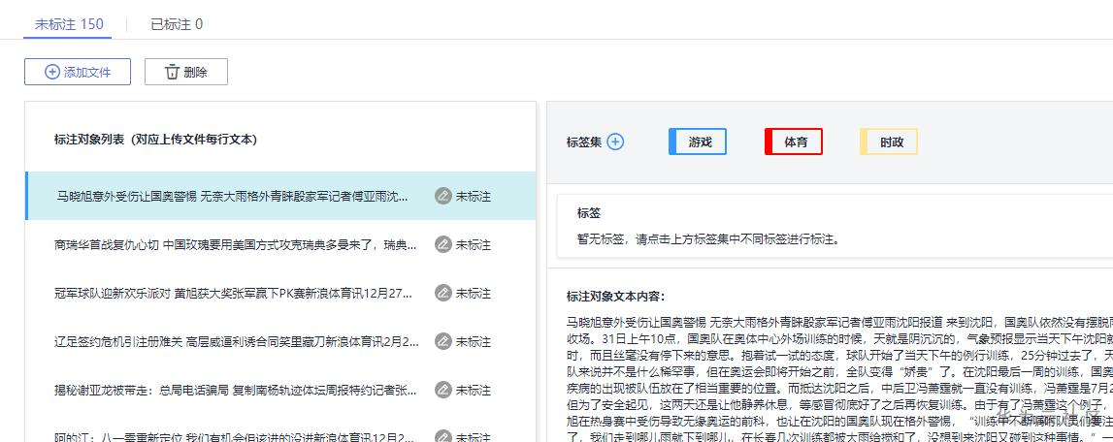1113x442 pixels.
Task: Click the 删除 button
Action: click(x=186, y=72)
